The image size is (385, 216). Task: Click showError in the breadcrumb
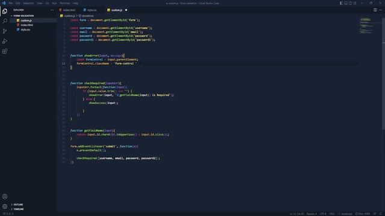pyautogui.click(x=88, y=16)
